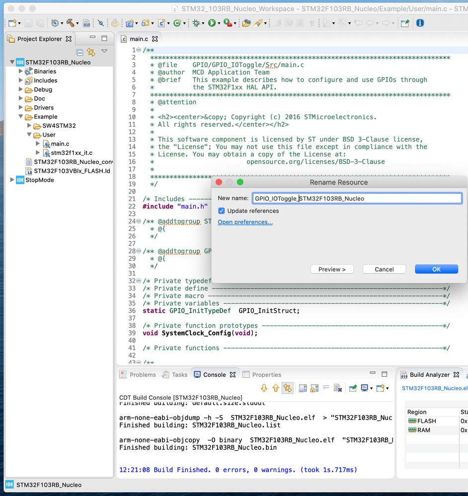Viewport: 468px width, 496px height.
Task: Click the Display Selected Console monitor icon
Action: click(x=365, y=388)
